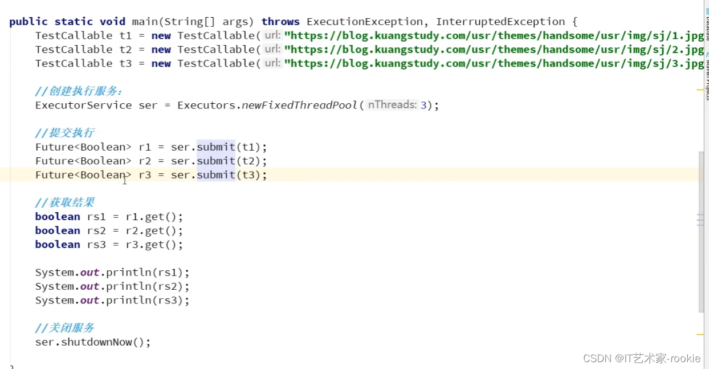Click the vertical editor scrollbar thumb
709x369 pixels.
(x=702, y=232)
